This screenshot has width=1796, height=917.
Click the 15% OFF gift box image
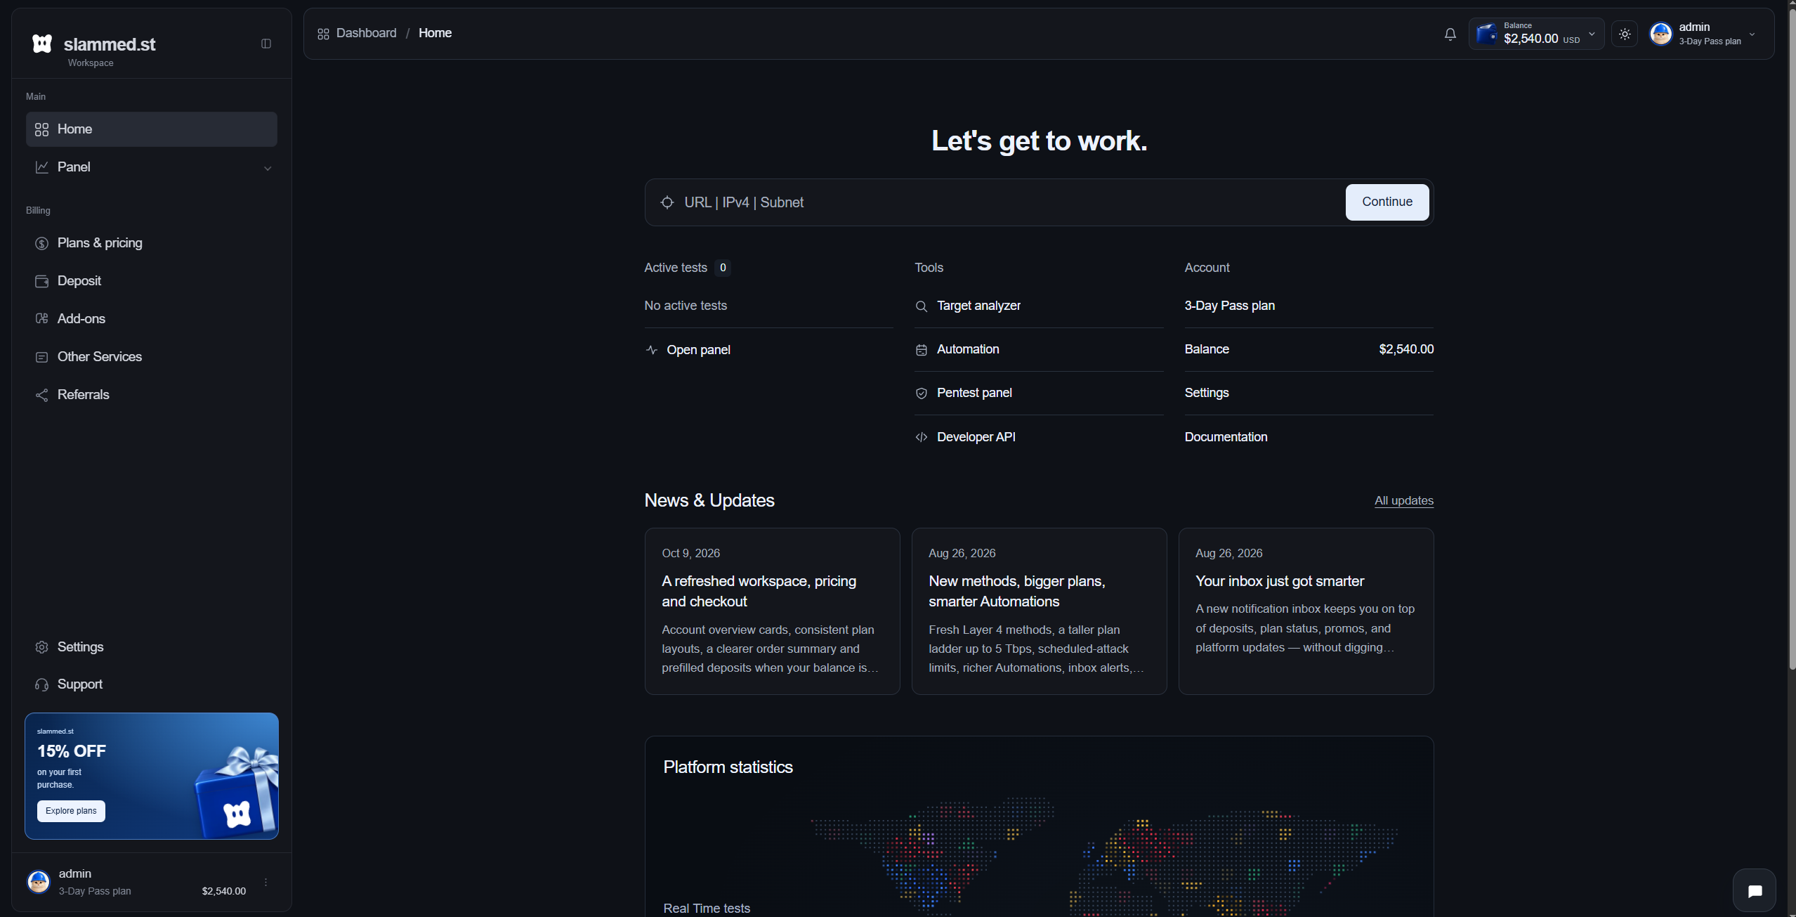click(236, 793)
